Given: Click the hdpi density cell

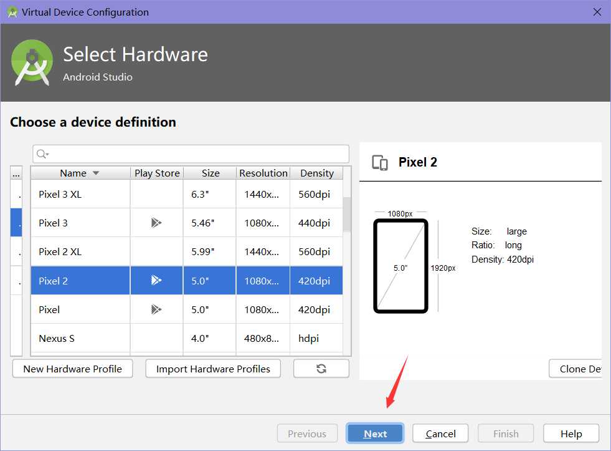Looking at the screenshot, I should pyautogui.click(x=316, y=338).
